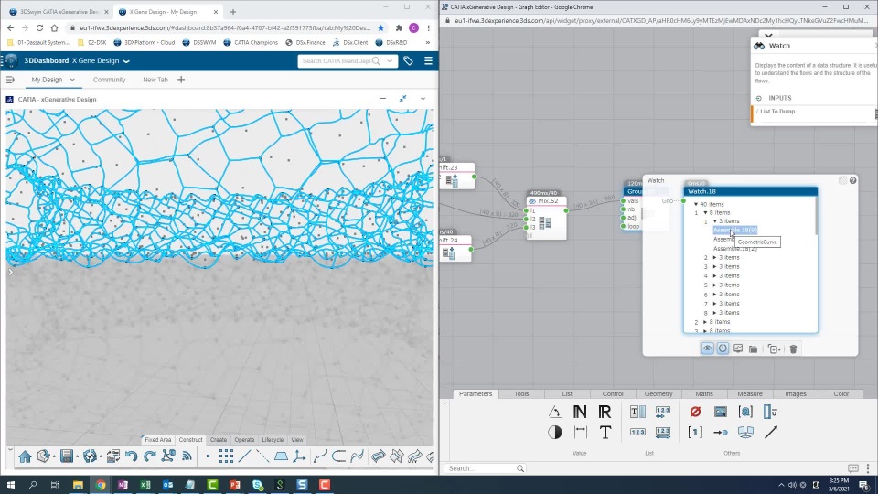Click the undo arrow in the CATIA action bar
Screen dimensions: 878x494
131,456
